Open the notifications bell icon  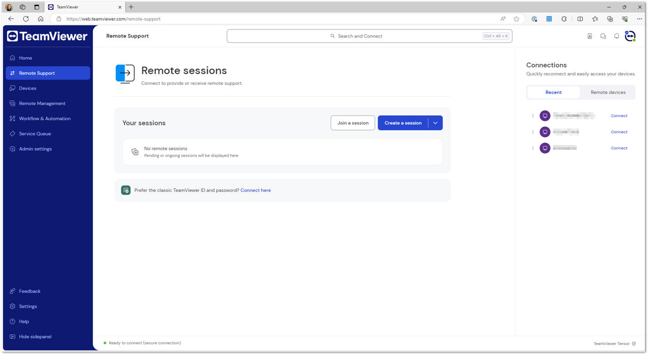[x=617, y=36]
